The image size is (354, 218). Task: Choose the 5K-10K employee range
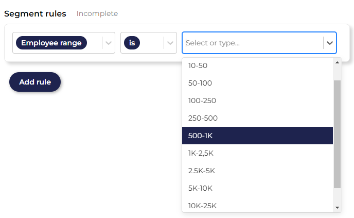click(x=200, y=188)
